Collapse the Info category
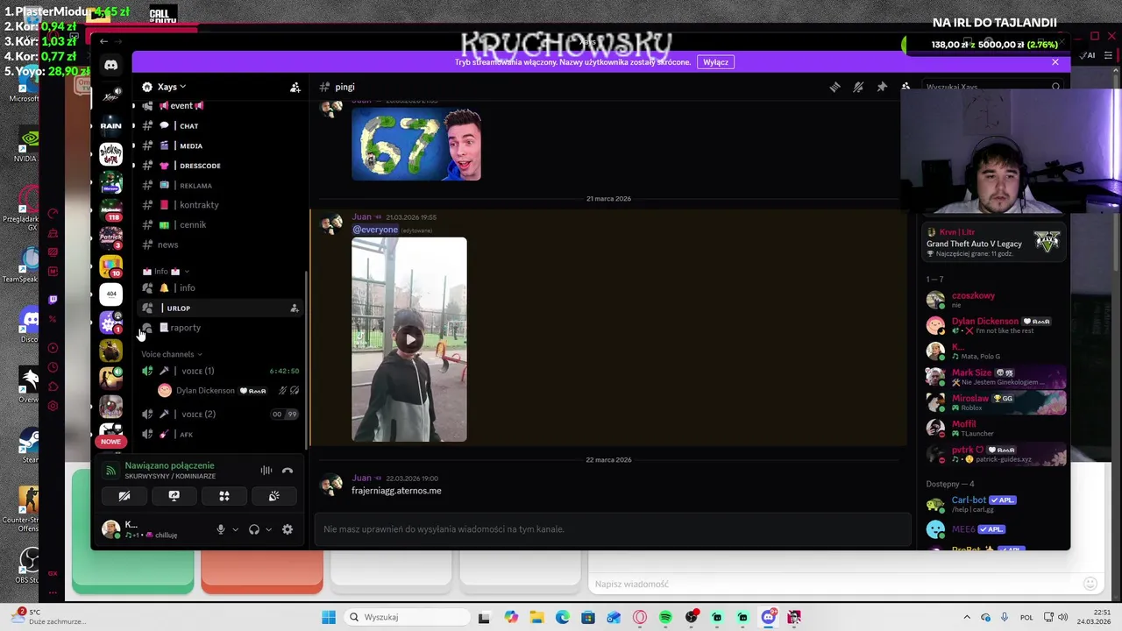 pos(167,272)
